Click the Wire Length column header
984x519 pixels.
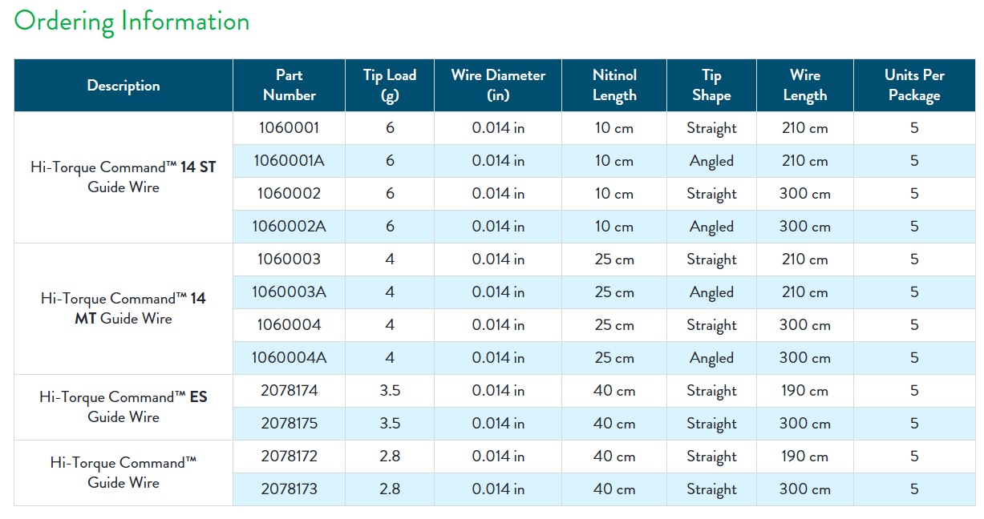point(804,85)
